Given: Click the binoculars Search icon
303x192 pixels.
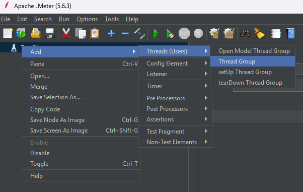Looking at the screenshot, I should [x=246, y=33].
